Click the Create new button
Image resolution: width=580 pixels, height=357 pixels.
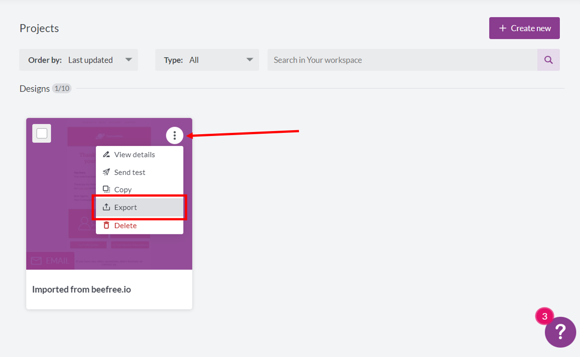[524, 28]
